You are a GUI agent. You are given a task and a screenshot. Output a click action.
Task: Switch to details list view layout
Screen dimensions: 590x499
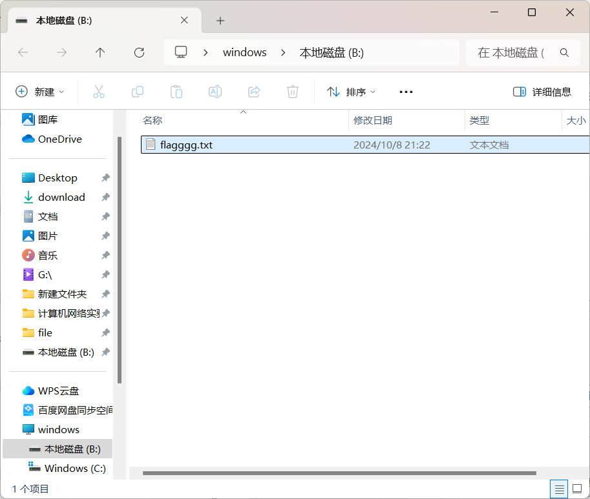click(x=560, y=489)
